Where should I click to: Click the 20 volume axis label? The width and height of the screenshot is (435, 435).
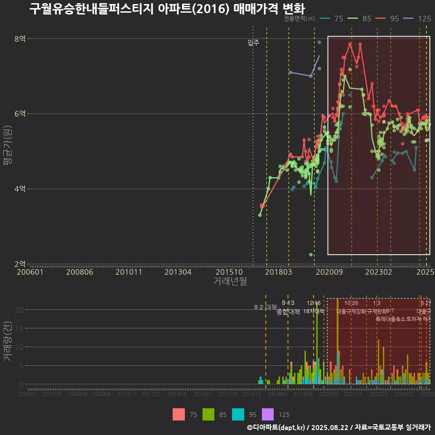[19, 310]
